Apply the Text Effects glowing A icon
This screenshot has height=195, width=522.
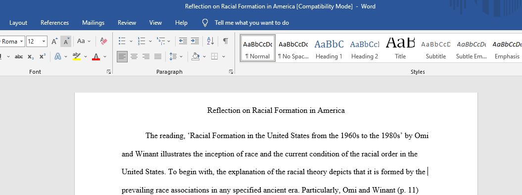(58, 56)
